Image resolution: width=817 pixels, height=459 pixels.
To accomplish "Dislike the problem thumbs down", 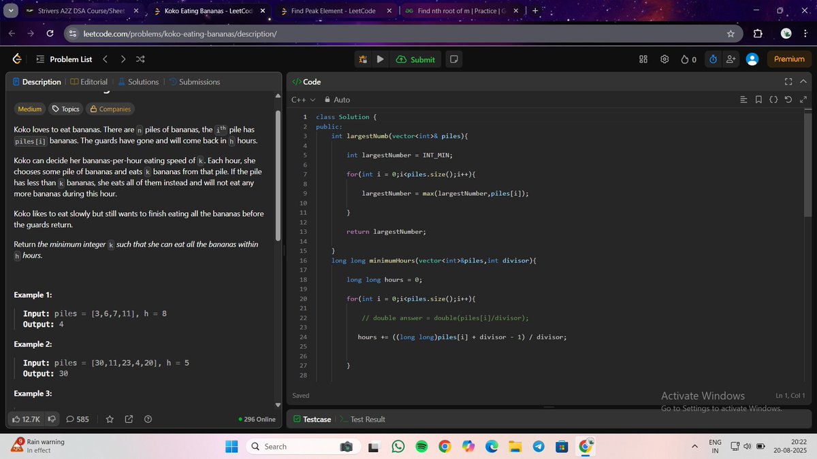I will pos(51,420).
